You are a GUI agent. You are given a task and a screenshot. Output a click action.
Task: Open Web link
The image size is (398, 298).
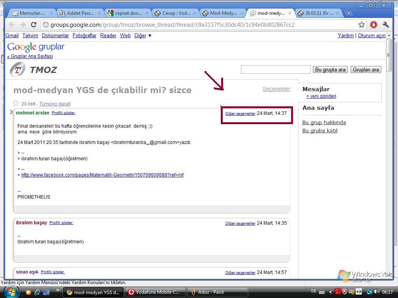coord(126,35)
